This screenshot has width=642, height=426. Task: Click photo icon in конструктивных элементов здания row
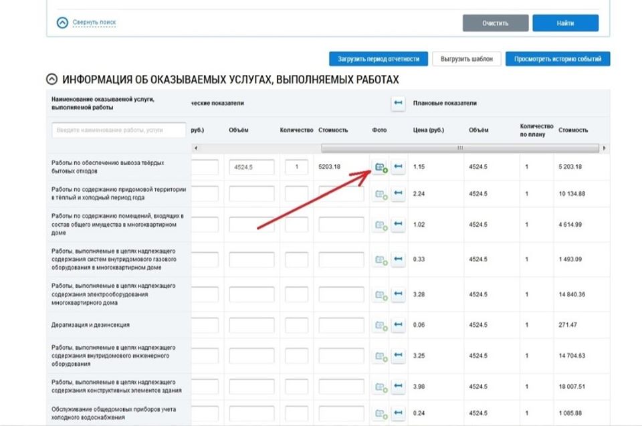[x=381, y=387]
